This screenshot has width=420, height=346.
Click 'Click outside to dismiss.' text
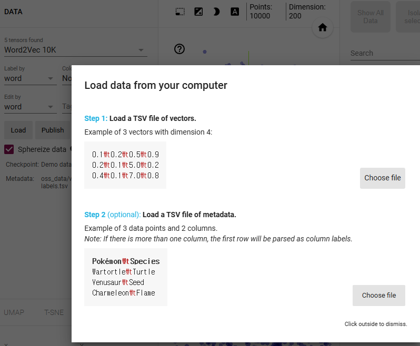376,324
